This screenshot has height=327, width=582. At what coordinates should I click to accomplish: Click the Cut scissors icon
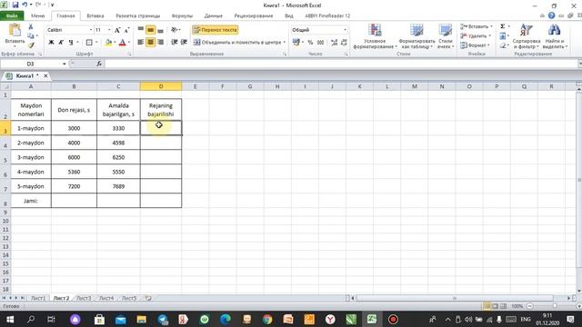(31, 26)
